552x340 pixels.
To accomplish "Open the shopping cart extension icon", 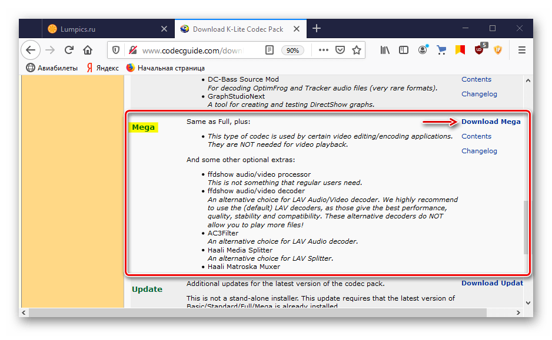I will point(441,51).
